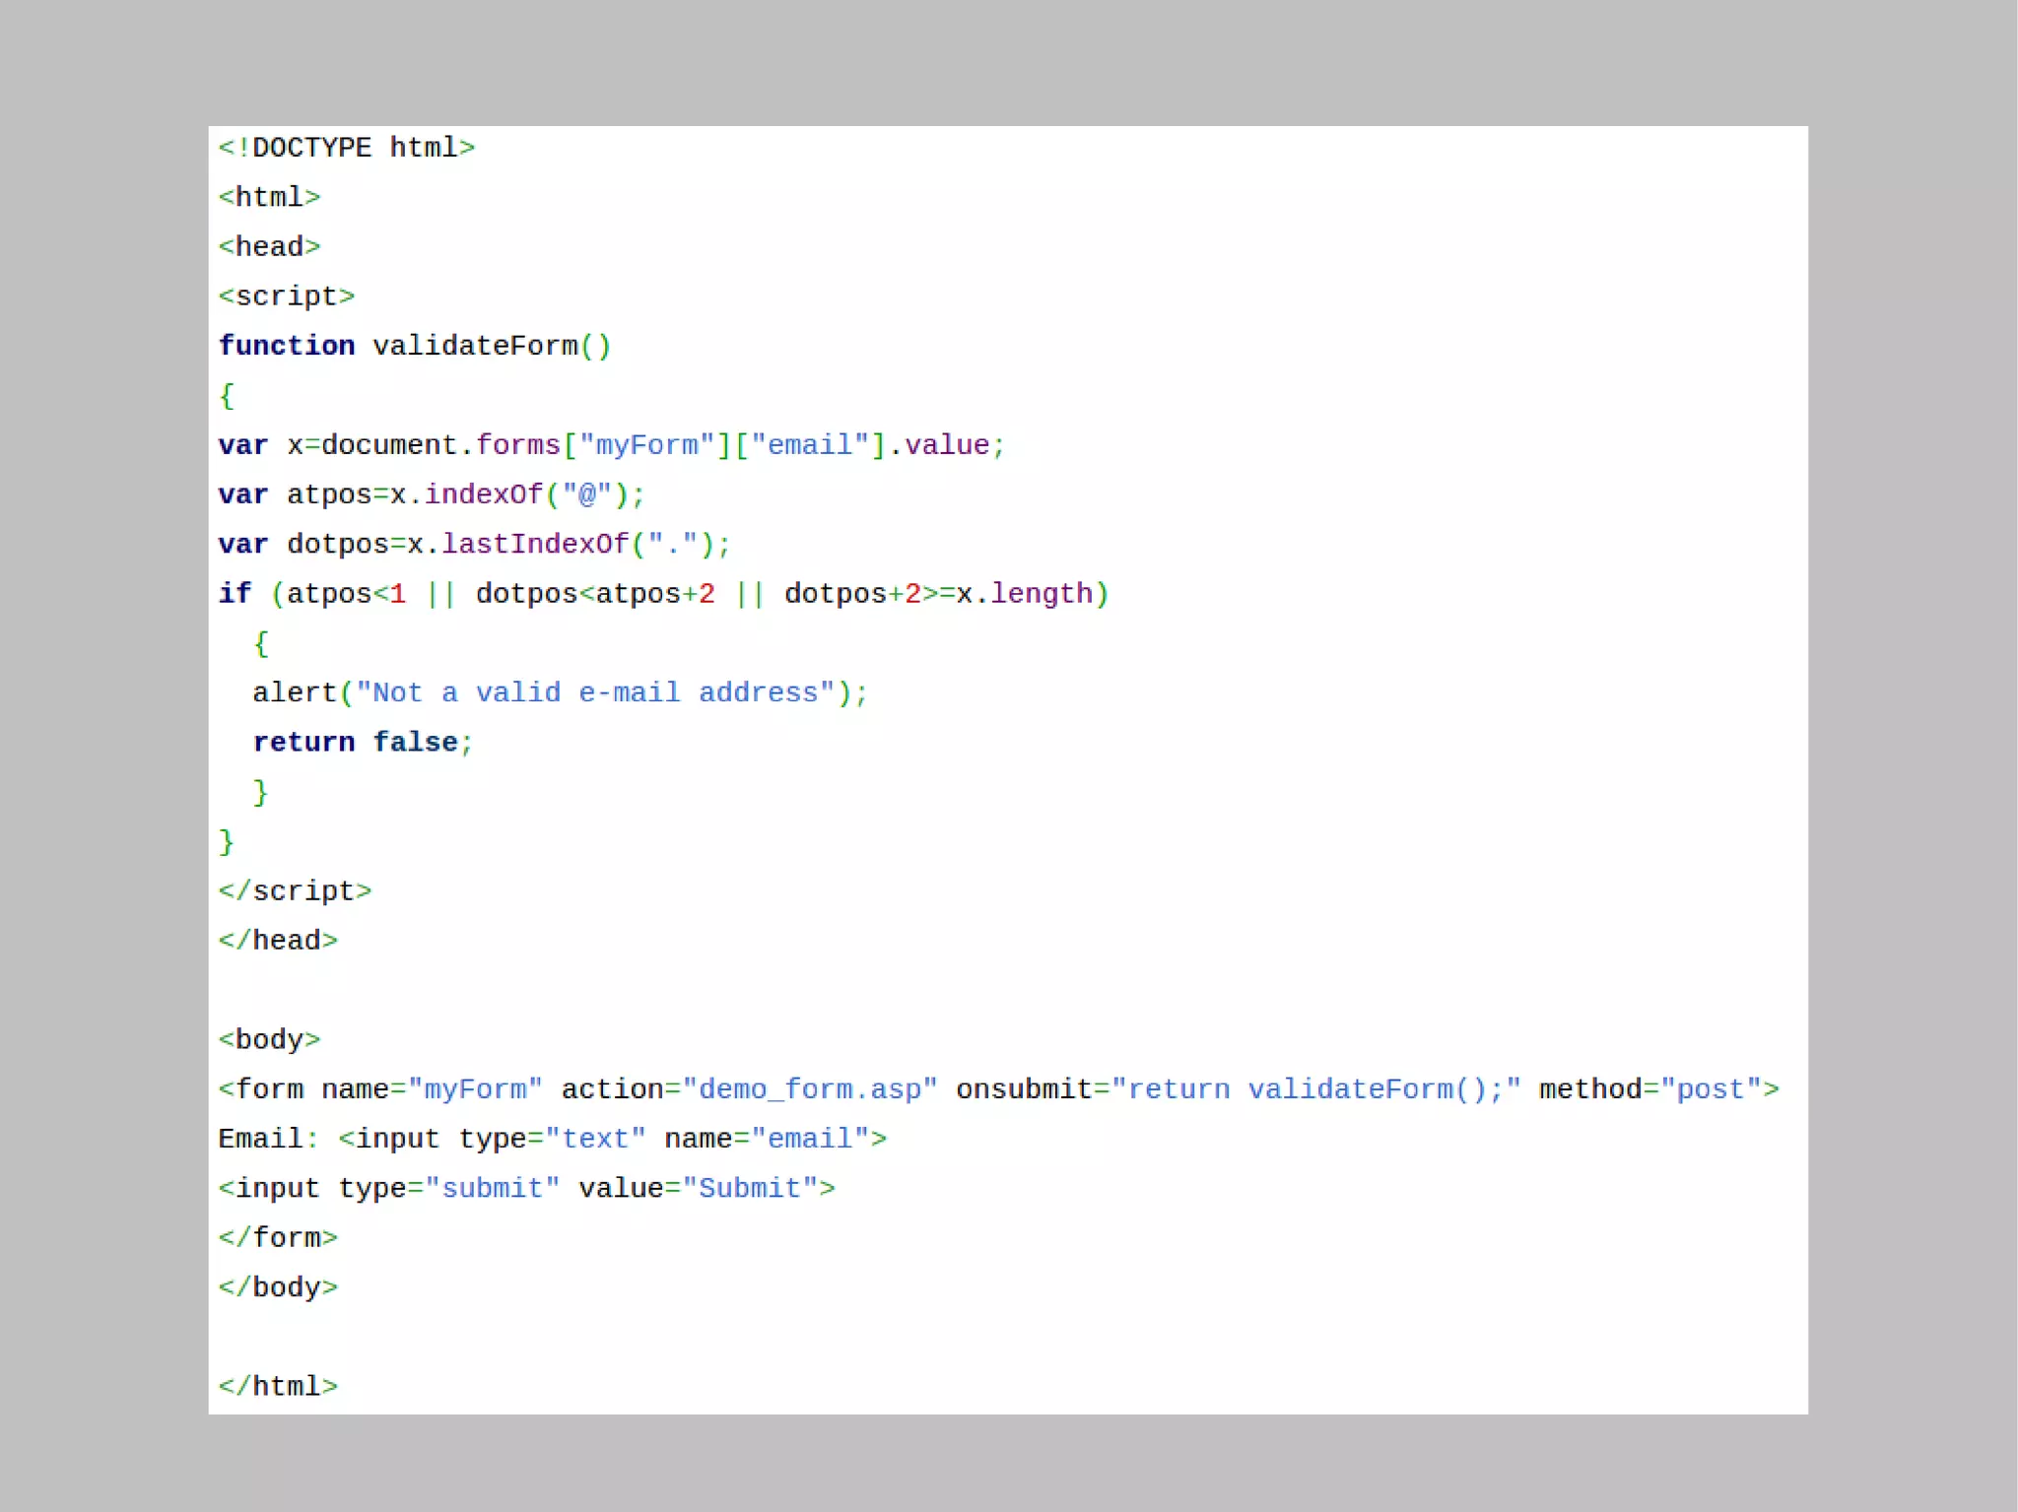The width and height of the screenshot is (2018, 1512).
Task: Click the 'var dotpos=x.lastIndexOf' line
Action: click(x=475, y=544)
